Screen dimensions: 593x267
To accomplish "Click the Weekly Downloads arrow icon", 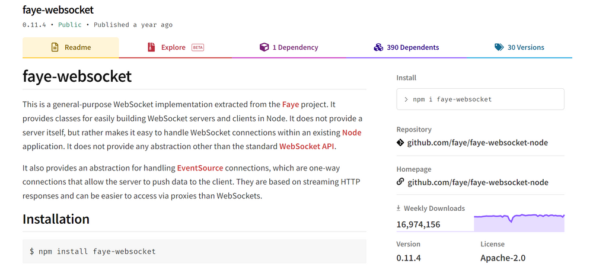I will click(398, 208).
